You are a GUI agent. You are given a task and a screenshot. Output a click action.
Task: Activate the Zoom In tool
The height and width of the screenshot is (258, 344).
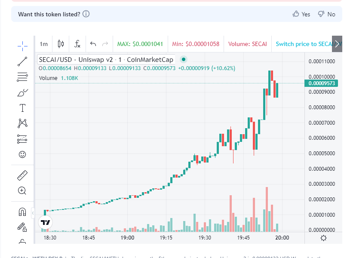pos(22,190)
